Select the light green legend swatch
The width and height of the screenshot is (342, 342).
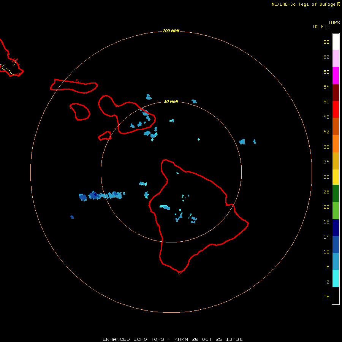coord(336,211)
